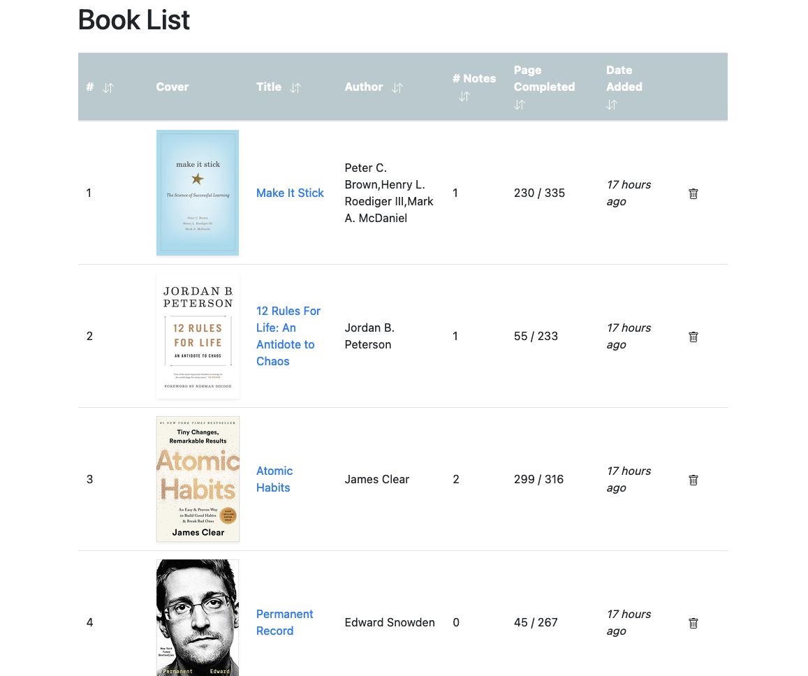The width and height of the screenshot is (808, 676).
Task: Sort books by number column
Action: tap(108, 88)
